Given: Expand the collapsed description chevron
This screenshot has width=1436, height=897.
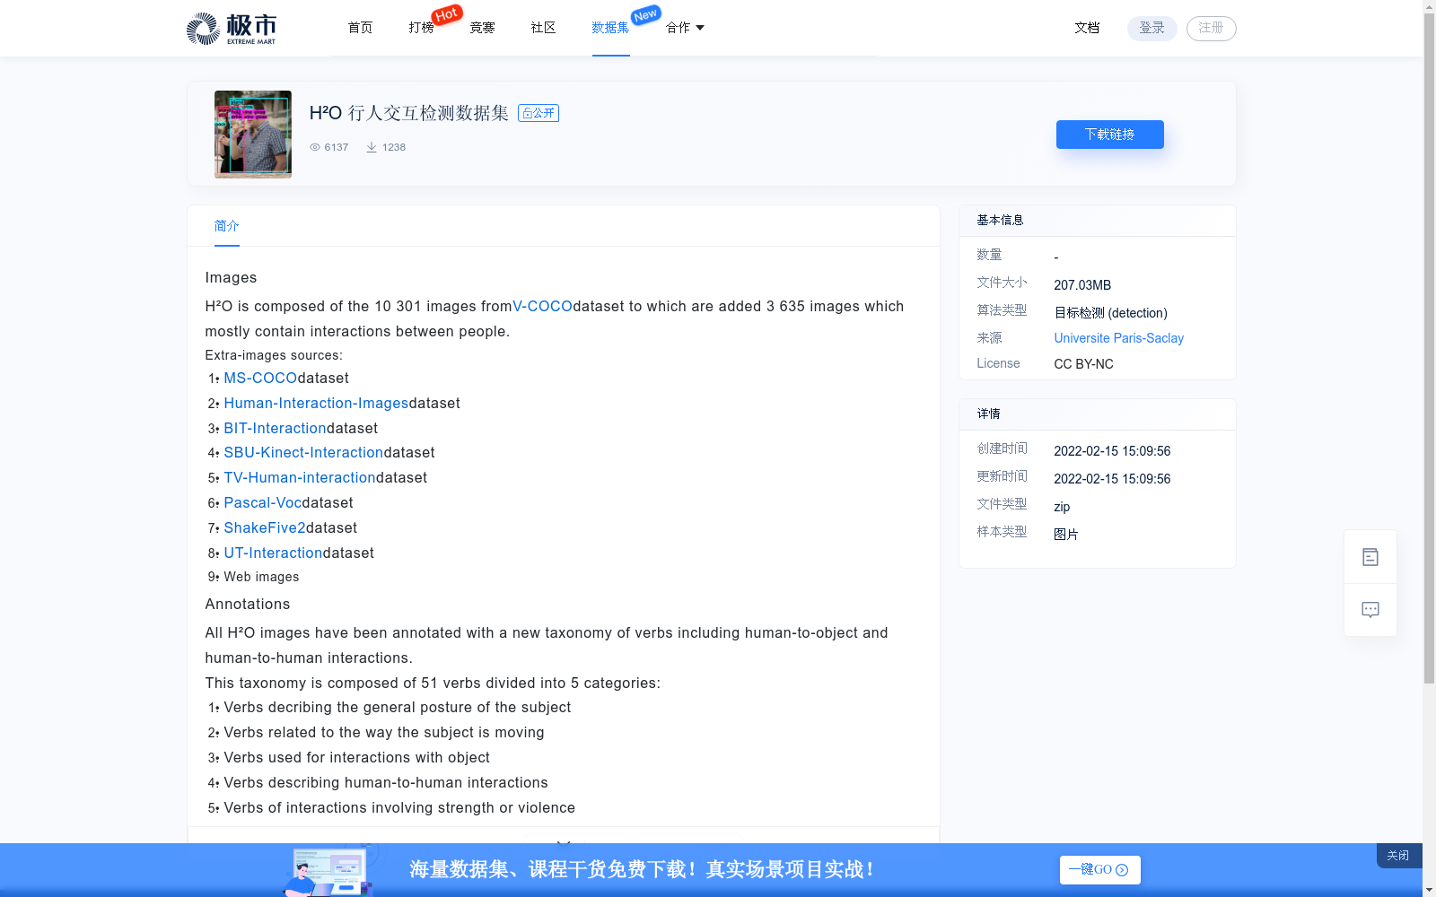Looking at the screenshot, I should (x=564, y=842).
